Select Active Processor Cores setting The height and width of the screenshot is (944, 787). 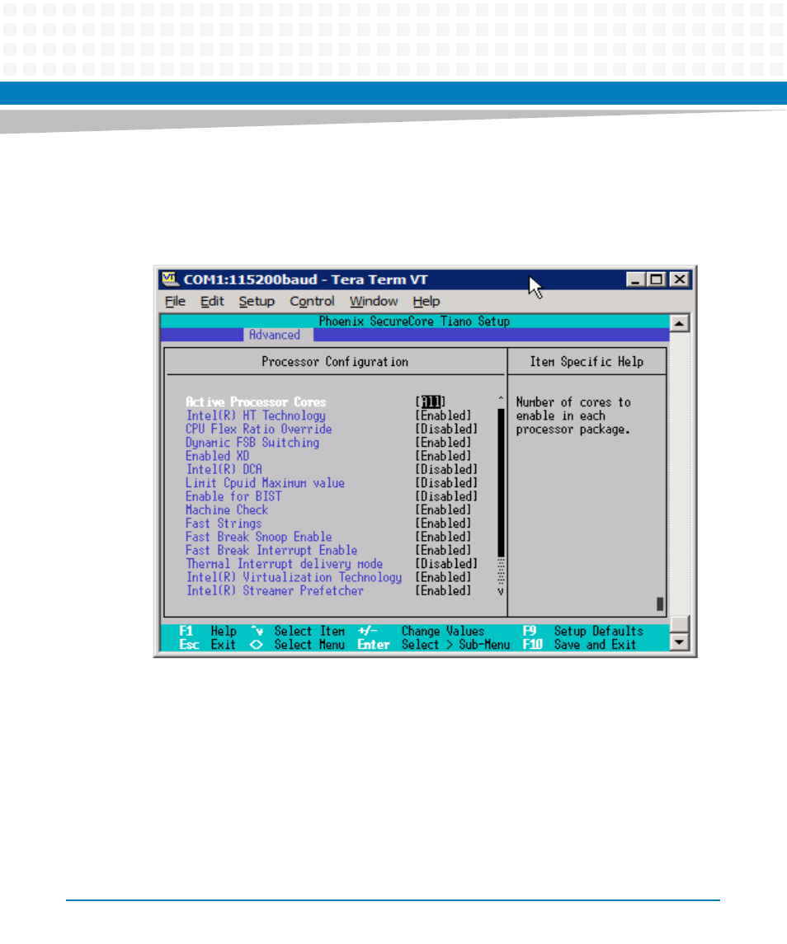256,402
